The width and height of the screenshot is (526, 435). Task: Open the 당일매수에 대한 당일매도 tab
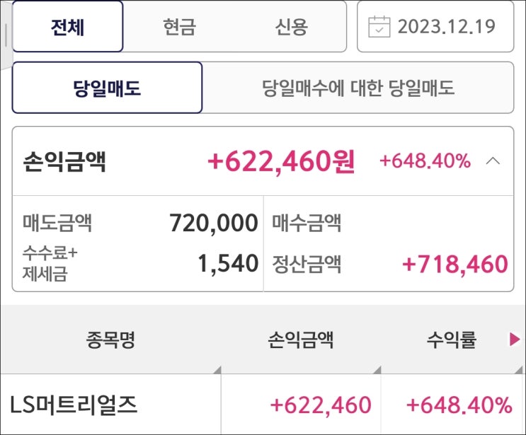click(358, 88)
